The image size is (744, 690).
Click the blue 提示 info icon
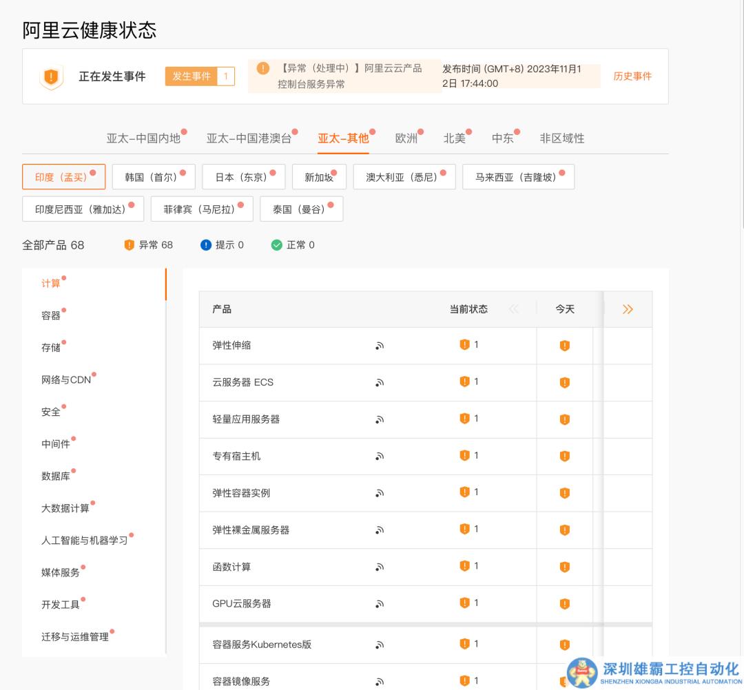[x=205, y=244]
